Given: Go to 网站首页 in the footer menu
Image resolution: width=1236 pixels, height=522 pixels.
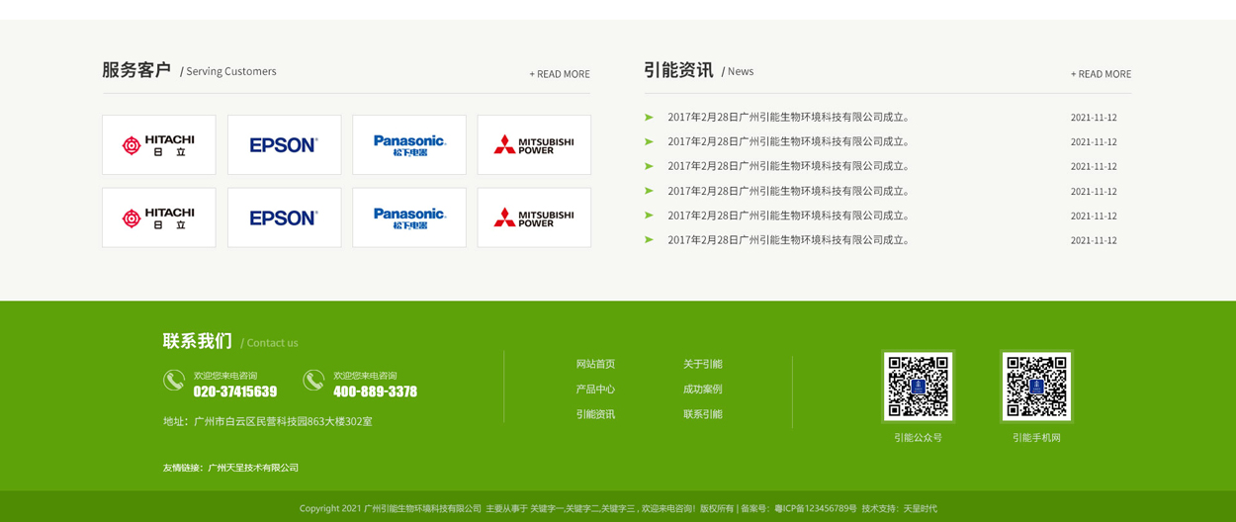Looking at the screenshot, I should coord(595,364).
